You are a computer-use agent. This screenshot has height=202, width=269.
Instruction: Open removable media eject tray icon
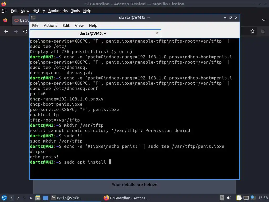pos(222,198)
